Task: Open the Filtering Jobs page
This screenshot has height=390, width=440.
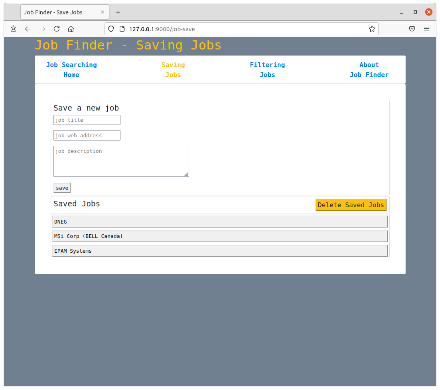Action: click(267, 70)
